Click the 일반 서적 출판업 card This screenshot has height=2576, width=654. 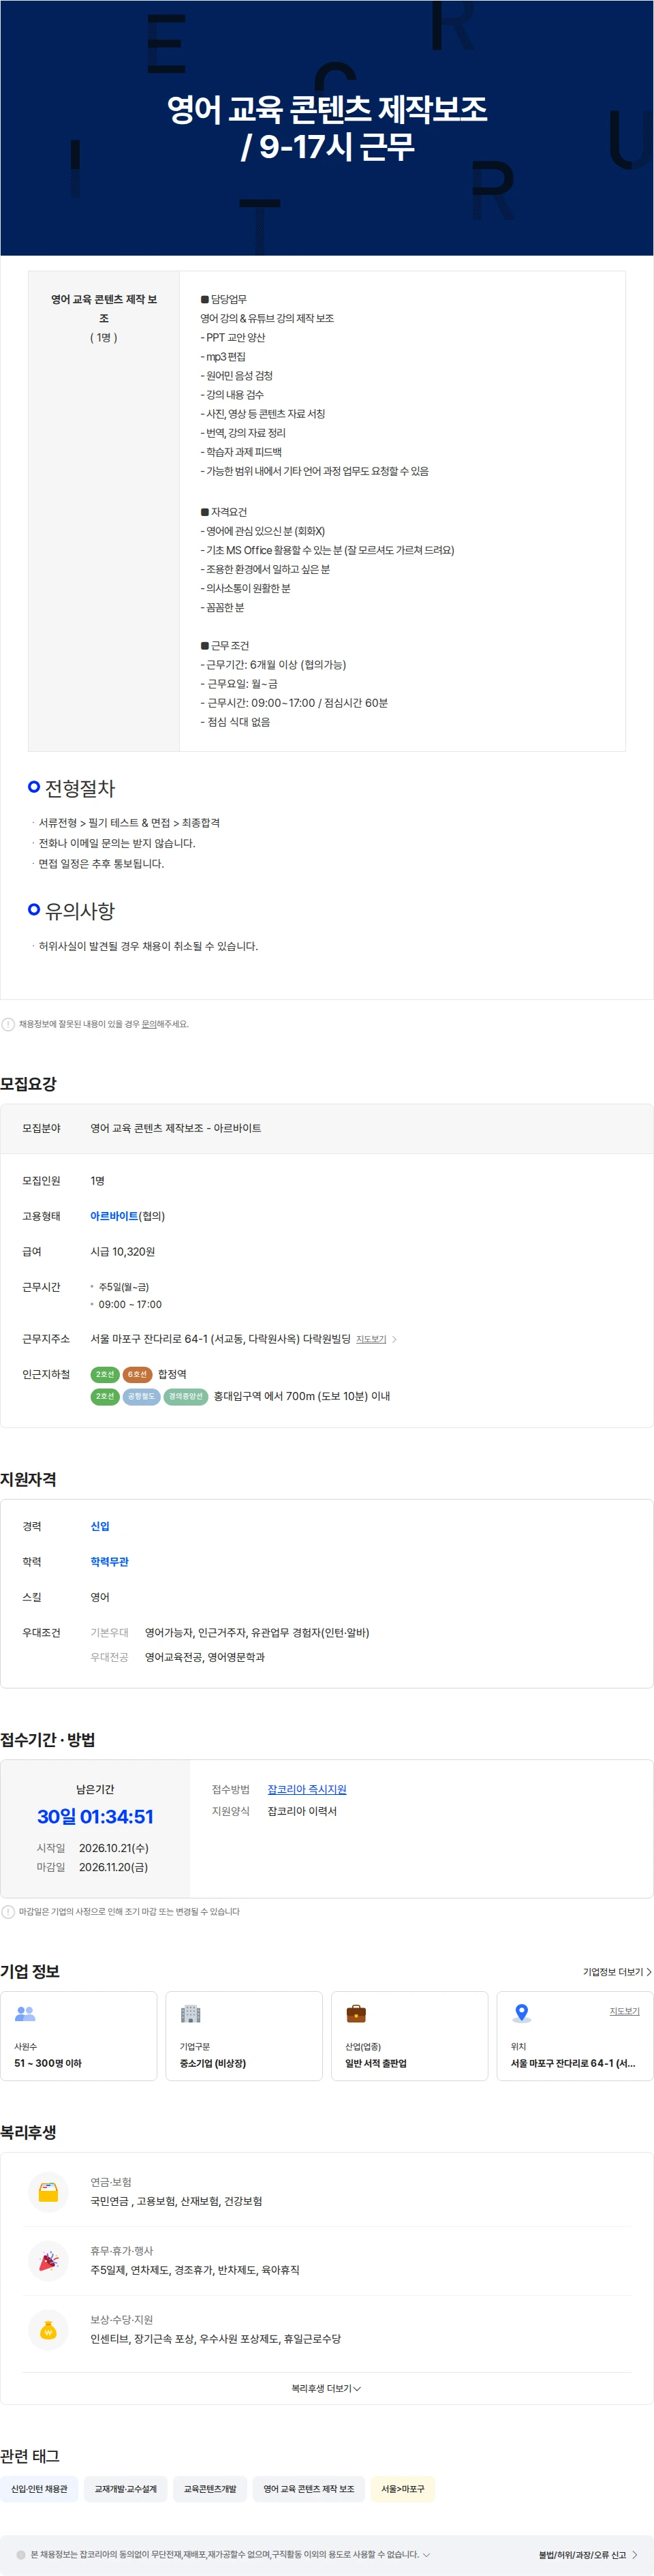[409, 2036]
